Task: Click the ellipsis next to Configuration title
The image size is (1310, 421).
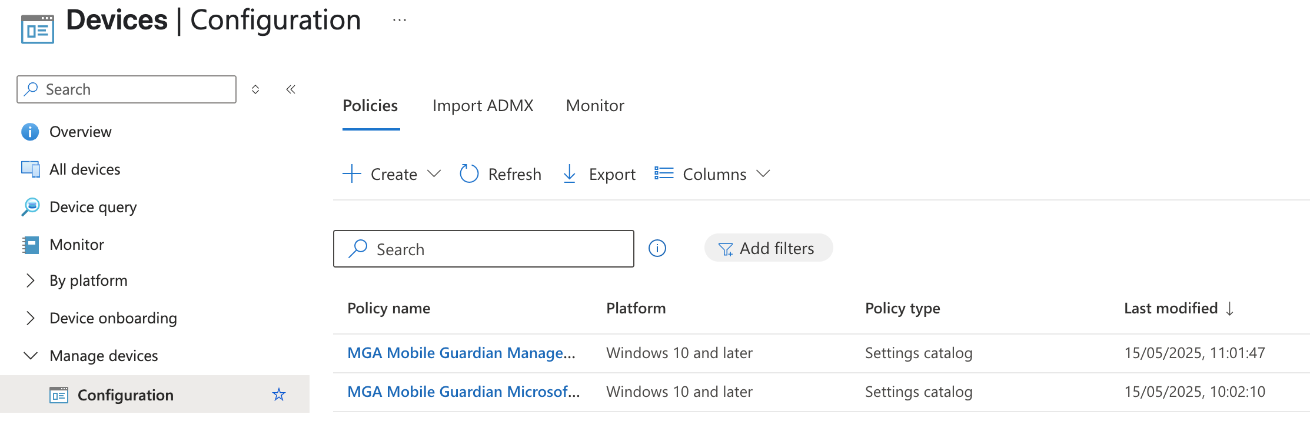Action: coord(400,21)
